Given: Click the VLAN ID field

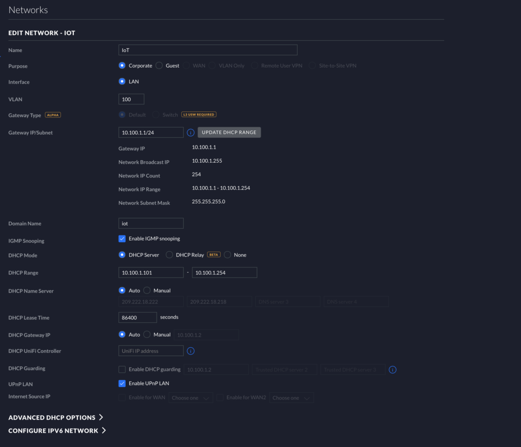Looking at the screenshot, I should 131,99.
